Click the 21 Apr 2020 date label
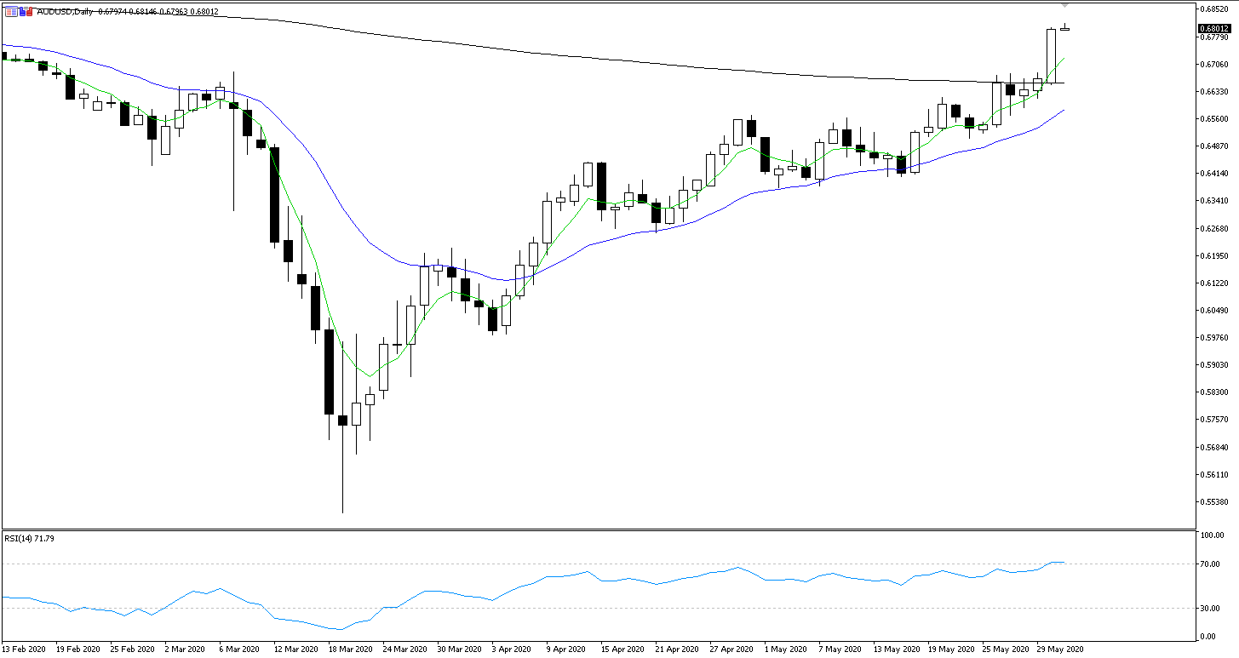 (678, 649)
